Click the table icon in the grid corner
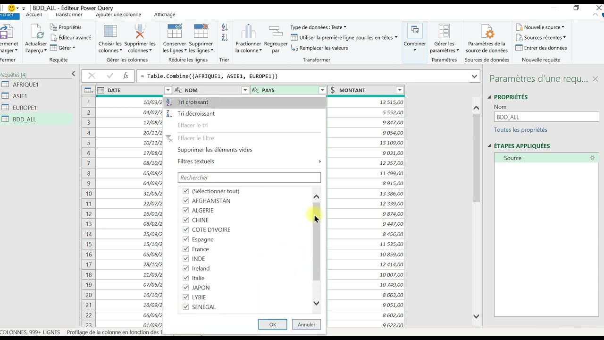 click(x=88, y=90)
